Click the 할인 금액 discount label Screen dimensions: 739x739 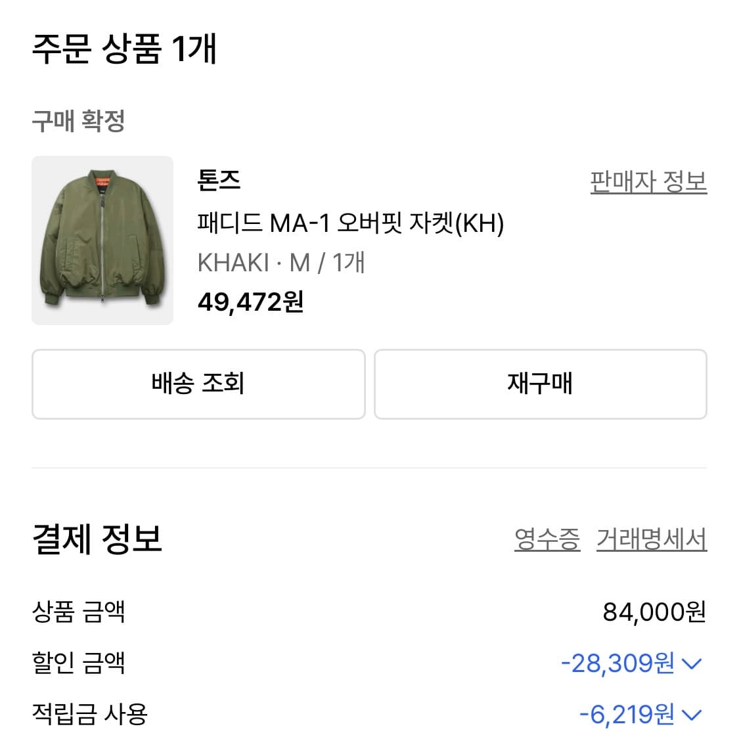tap(77, 664)
